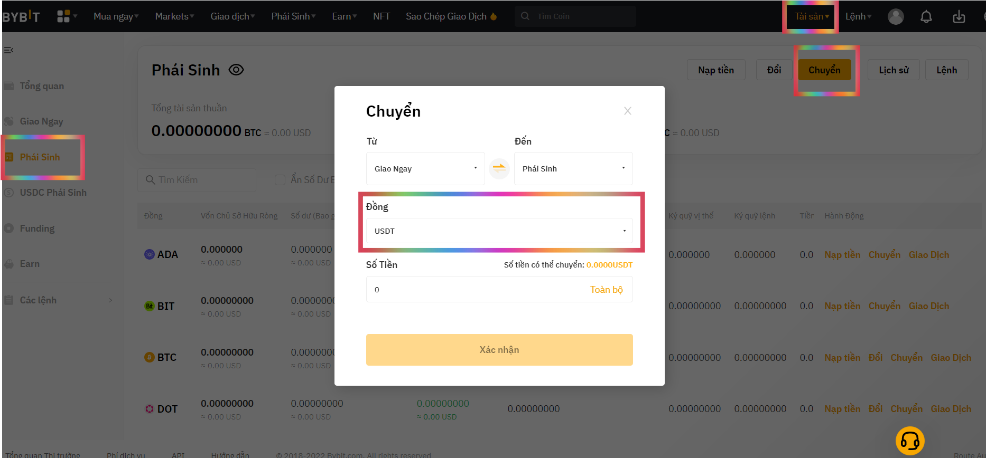Expand the Tài sản menu

point(812,16)
